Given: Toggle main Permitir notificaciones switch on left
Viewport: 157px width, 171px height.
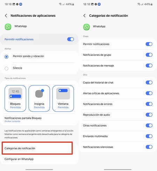Looking at the screenshot, I should point(70,39).
